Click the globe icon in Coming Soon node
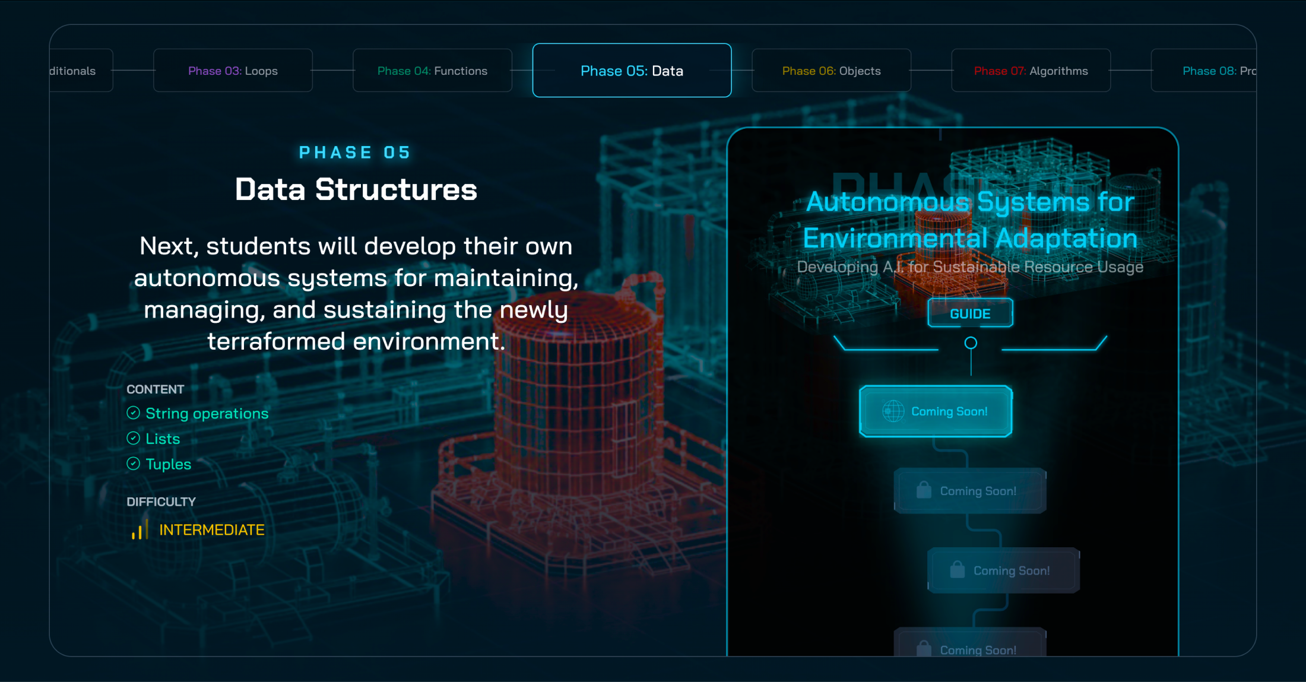Screen dimensions: 1306x682 pos(893,411)
